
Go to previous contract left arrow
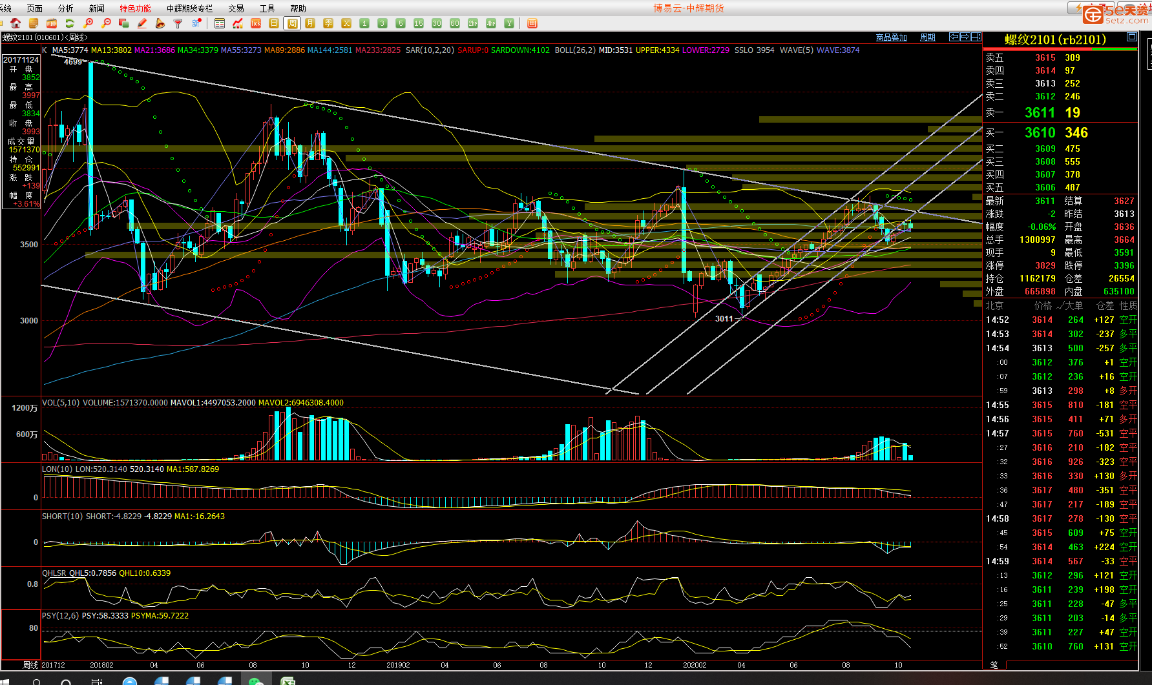(x=954, y=37)
